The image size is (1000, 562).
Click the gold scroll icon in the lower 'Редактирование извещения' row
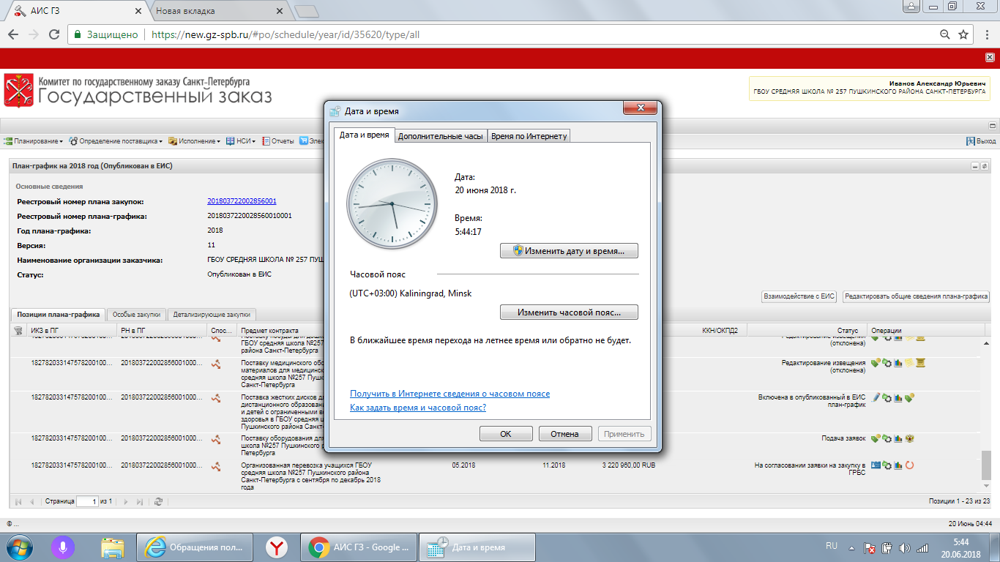[922, 362]
